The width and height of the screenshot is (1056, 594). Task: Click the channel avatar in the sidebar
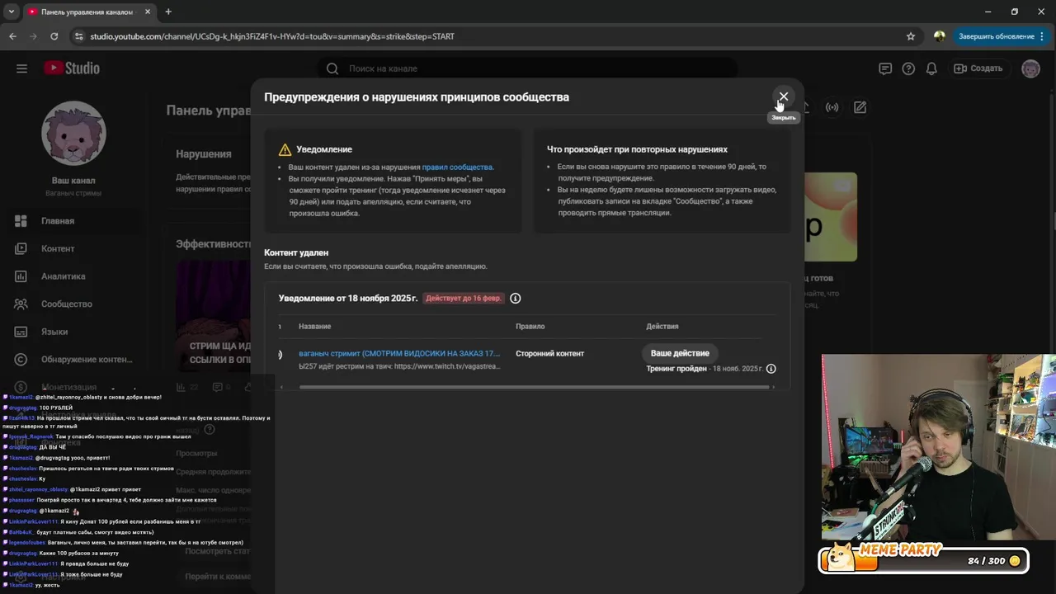click(x=73, y=134)
